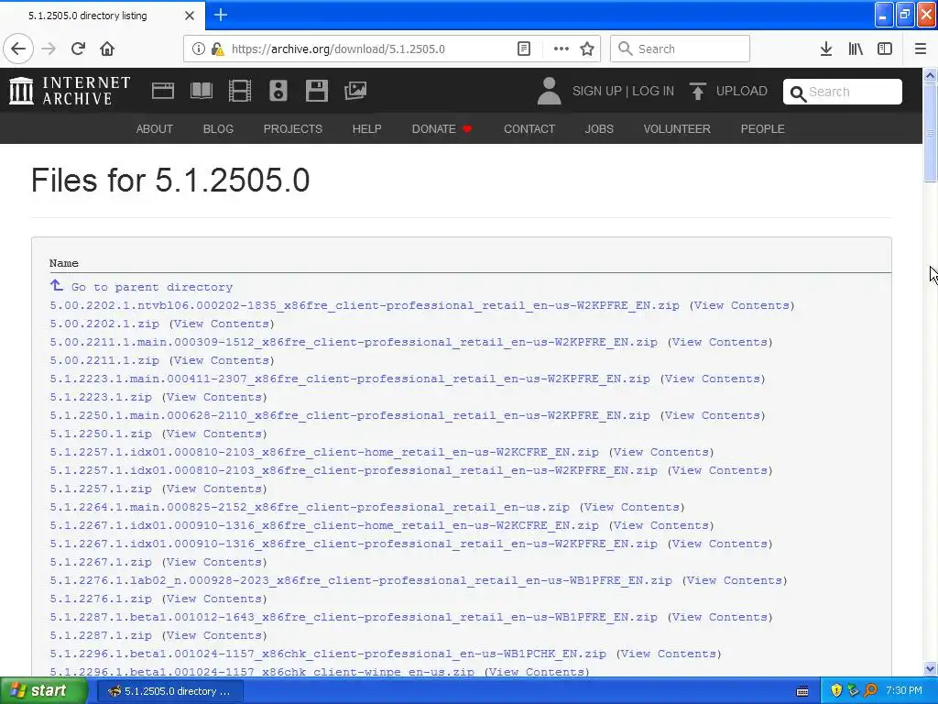
Task: Reload the current page
Action: pyautogui.click(x=79, y=49)
